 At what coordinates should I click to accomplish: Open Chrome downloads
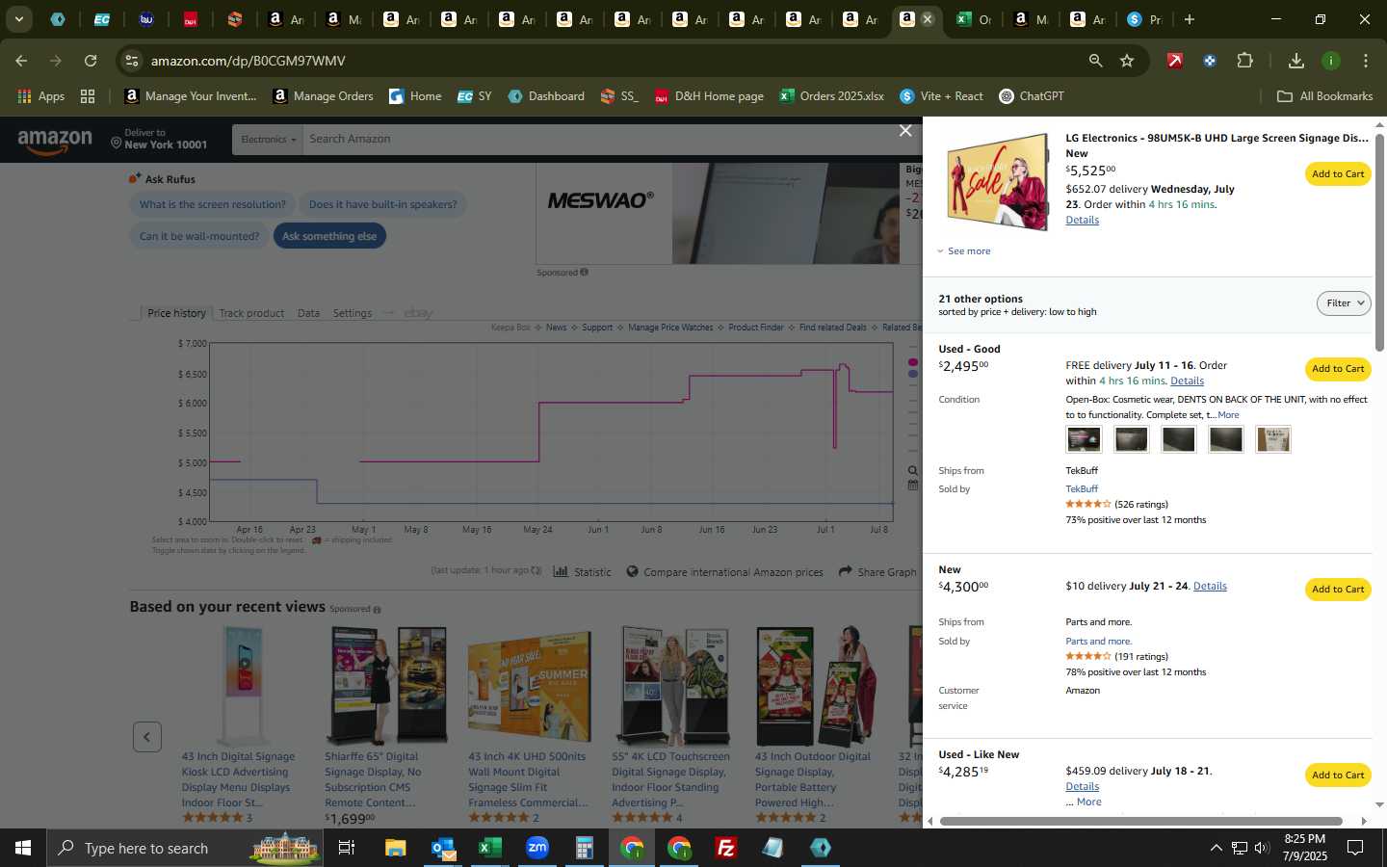(1295, 61)
